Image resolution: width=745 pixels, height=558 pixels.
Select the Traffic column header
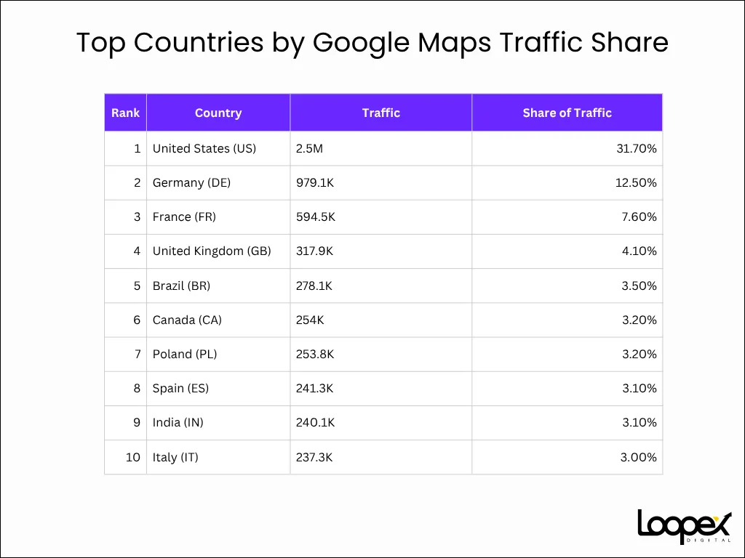pos(381,113)
